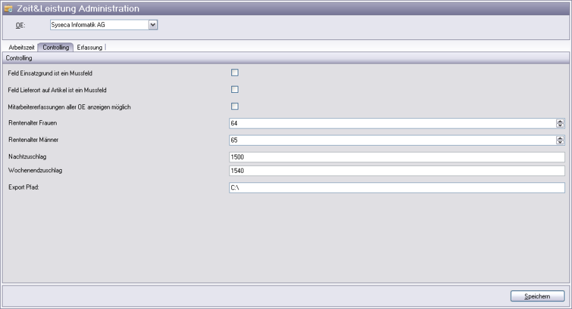Viewport: 572px width, 309px height.
Task: Enable Feld Einsatzgrund ist ein Mussfeld checkbox
Action: tap(235, 72)
